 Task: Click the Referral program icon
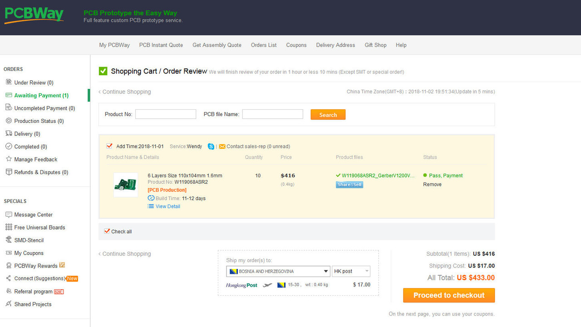(9, 291)
